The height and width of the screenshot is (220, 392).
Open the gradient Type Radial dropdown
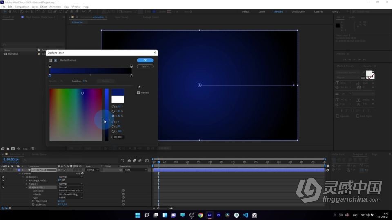[71, 198]
